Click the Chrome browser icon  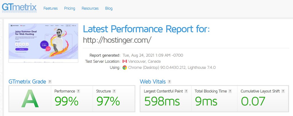pos(124,68)
